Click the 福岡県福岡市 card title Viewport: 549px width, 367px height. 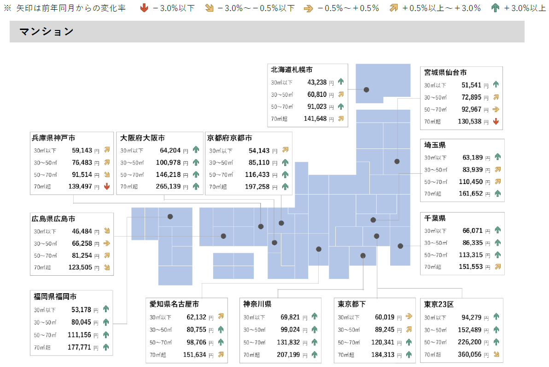click(55, 296)
